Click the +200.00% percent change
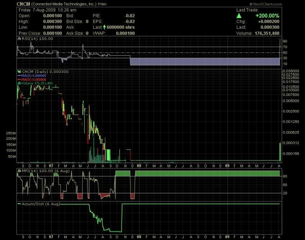Image resolution: width=305 pixels, height=240 pixels. (x=267, y=16)
